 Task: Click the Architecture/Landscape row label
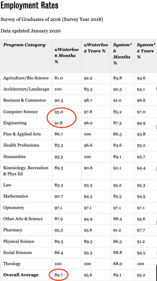pos(26,89)
